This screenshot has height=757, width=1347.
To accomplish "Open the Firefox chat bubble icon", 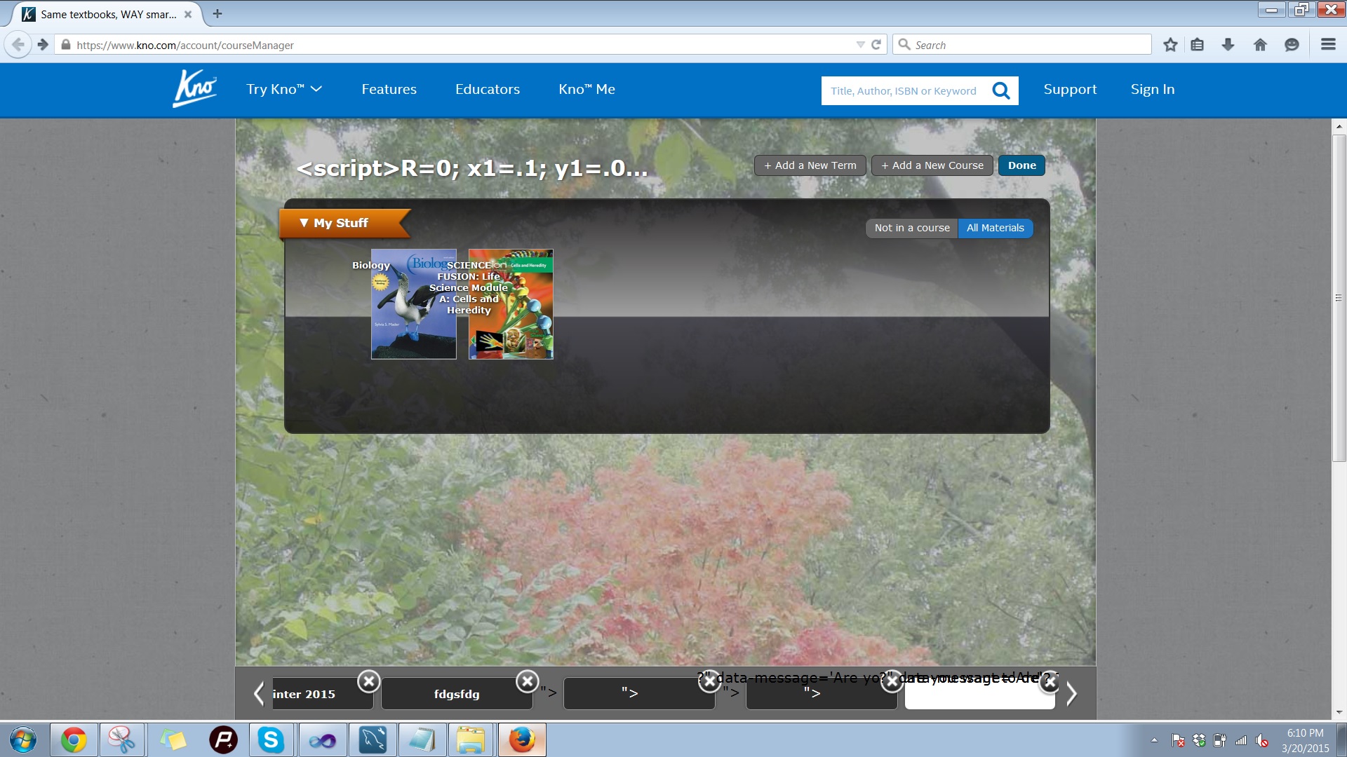I will point(1292,45).
